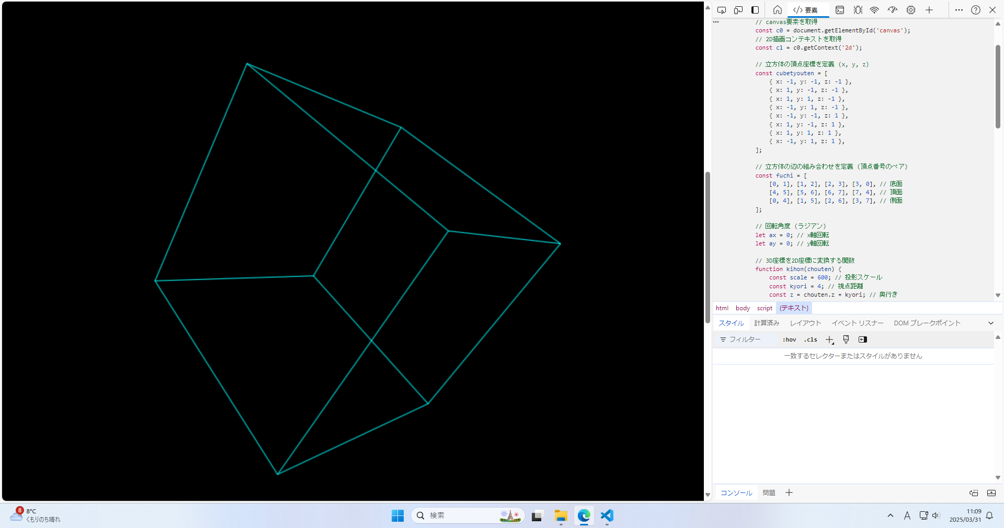The height and width of the screenshot is (528, 1004).
Task: Open the Console tool icon in toolbar
Action: coord(840,10)
